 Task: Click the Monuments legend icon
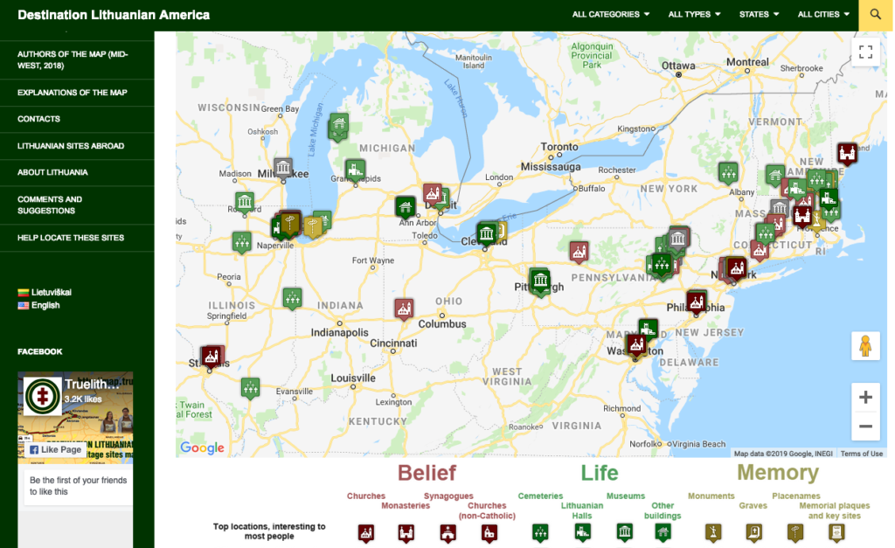point(713,532)
